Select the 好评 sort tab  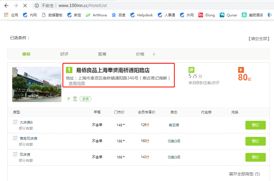pyautogui.click(x=64, y=54)
